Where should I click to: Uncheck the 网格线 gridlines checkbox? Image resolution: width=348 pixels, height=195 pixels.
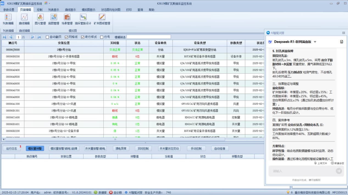click(x=66, y=37)
